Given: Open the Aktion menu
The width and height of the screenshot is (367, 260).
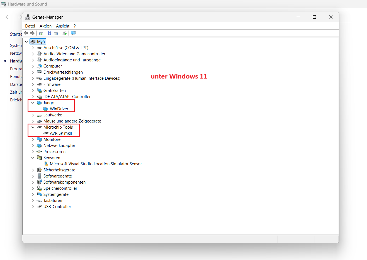Looking at the screenshot, I should tap(45, 26).
